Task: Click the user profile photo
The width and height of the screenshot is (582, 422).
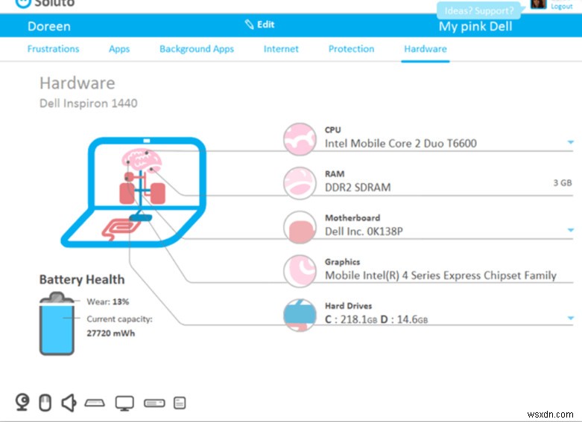Action: click(x=539, y=4)
